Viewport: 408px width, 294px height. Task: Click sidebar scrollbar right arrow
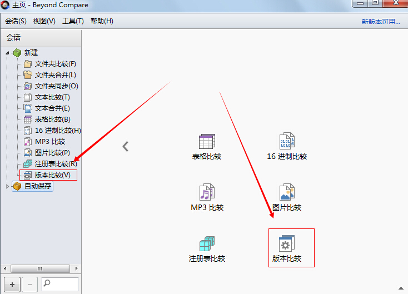point(76,268)
